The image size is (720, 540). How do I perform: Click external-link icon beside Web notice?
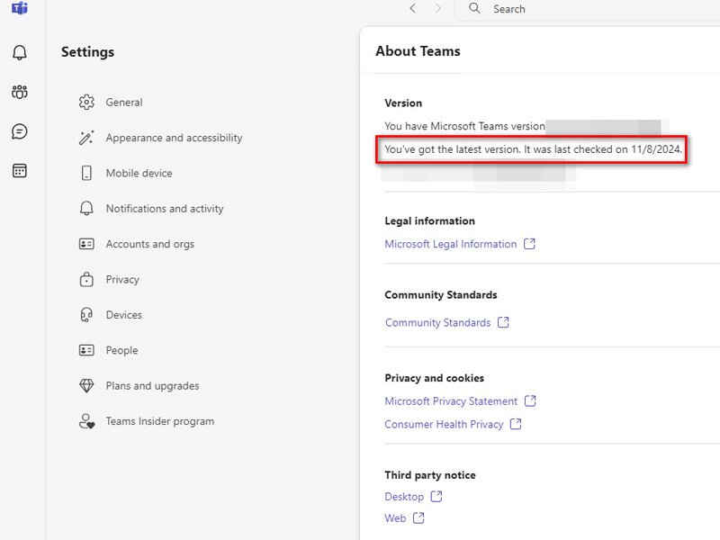418,518
